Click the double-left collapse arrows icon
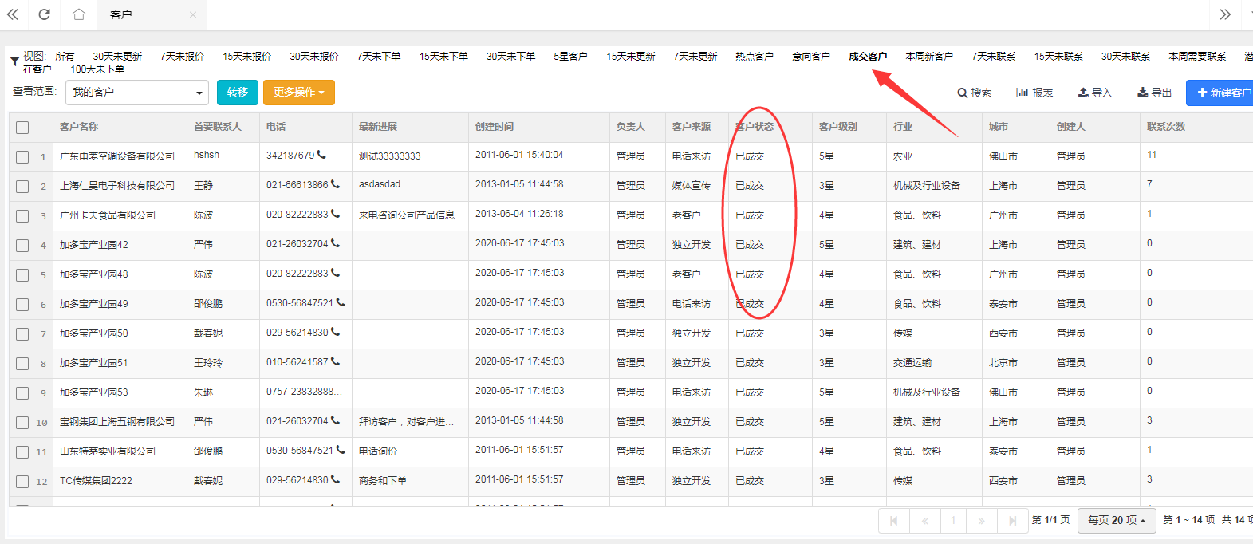Screen dimensions: 1253x544 click(13, 14)
